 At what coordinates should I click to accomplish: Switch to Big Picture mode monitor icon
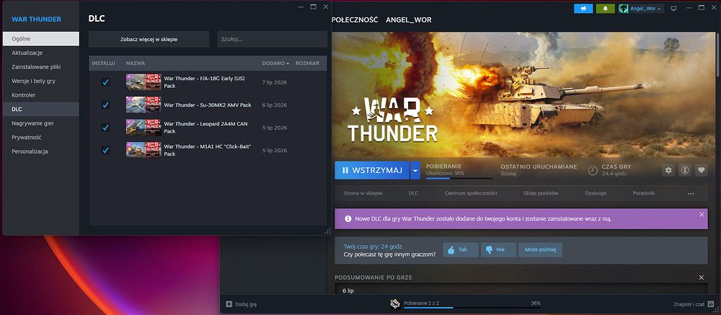(674, 8)
